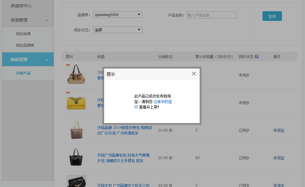This screenshot has height=187, width=305.
Task: Open the 品牌商 qianming5000 dropdown
Action: [118, 15]
